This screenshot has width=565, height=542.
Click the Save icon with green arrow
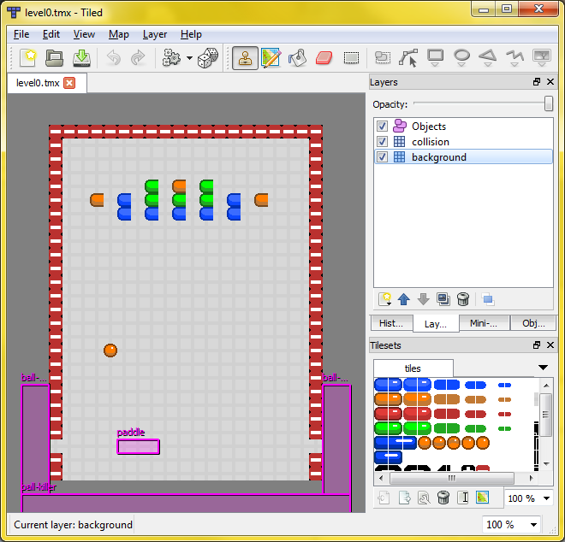point(82,57)
